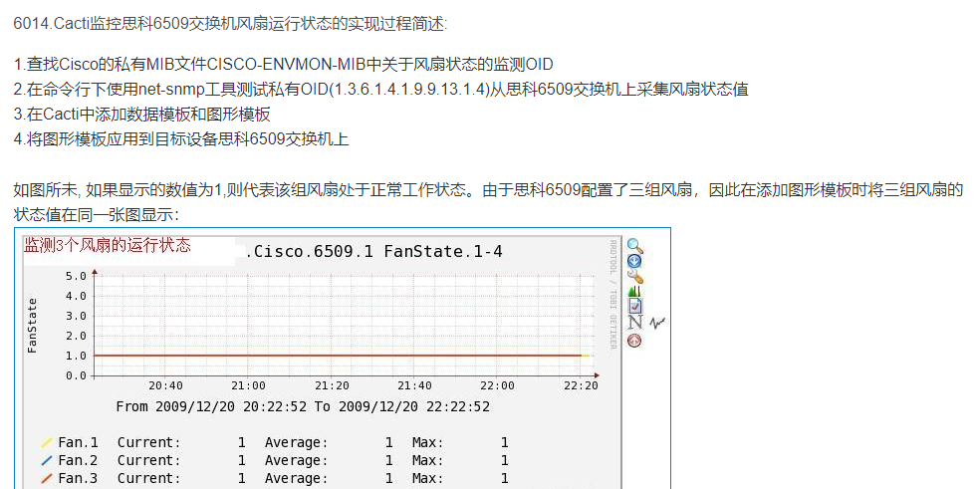This screenshot has width=975, height=489.
Task: Click the 5.0 y-axis value
Action: 76,276
